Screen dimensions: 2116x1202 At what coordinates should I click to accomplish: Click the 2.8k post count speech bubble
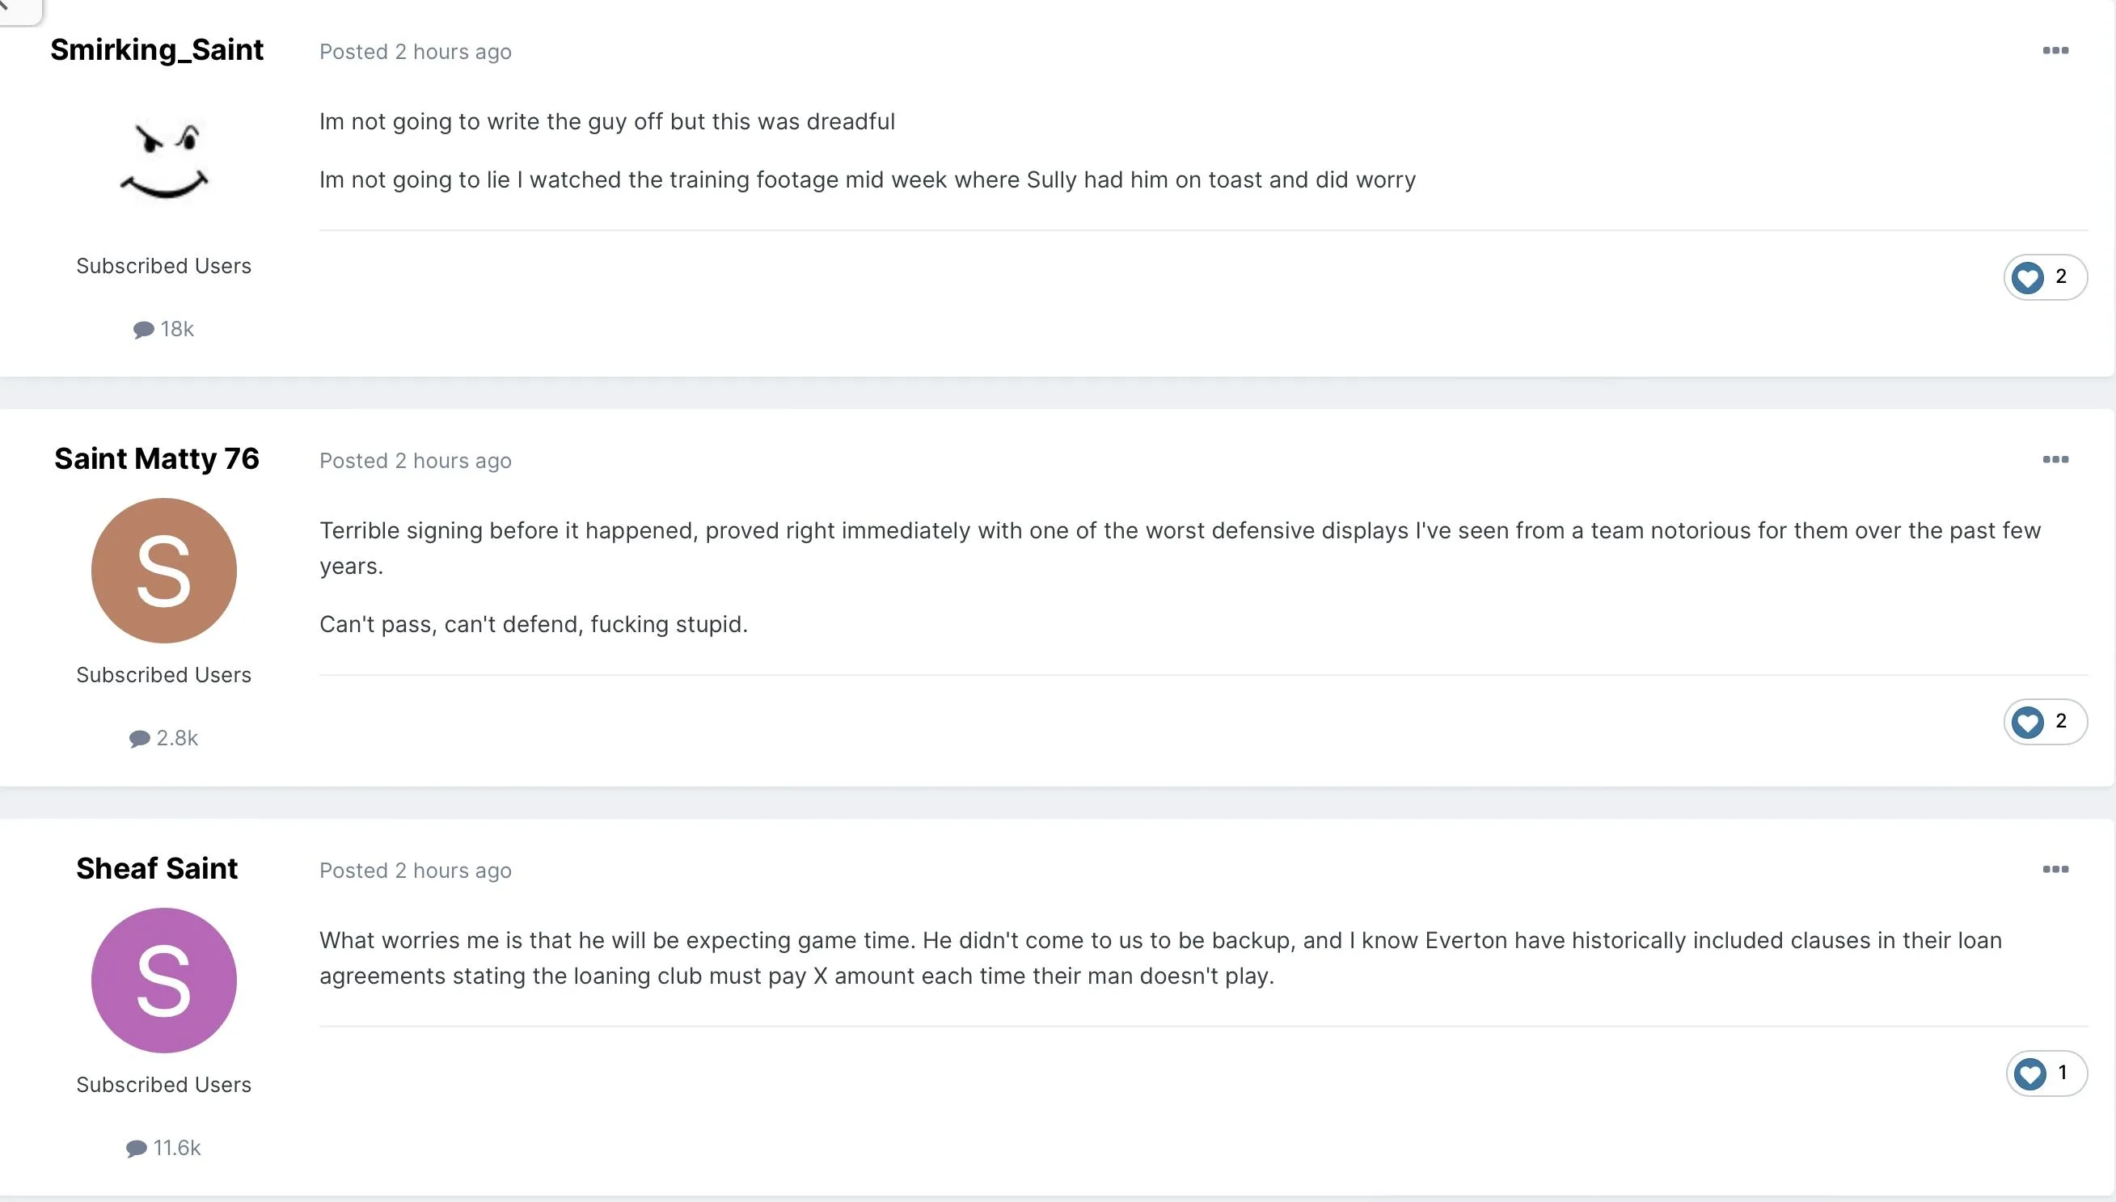140,738
